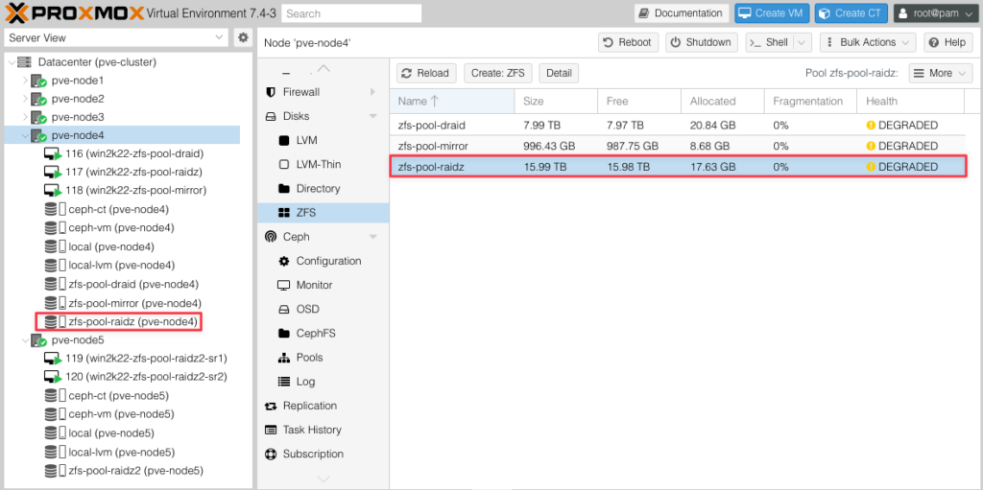Image resolution: width=983 pixels, height=490 pixels.
Task: Click the Firewall shield icon
Action: (271, 92)
